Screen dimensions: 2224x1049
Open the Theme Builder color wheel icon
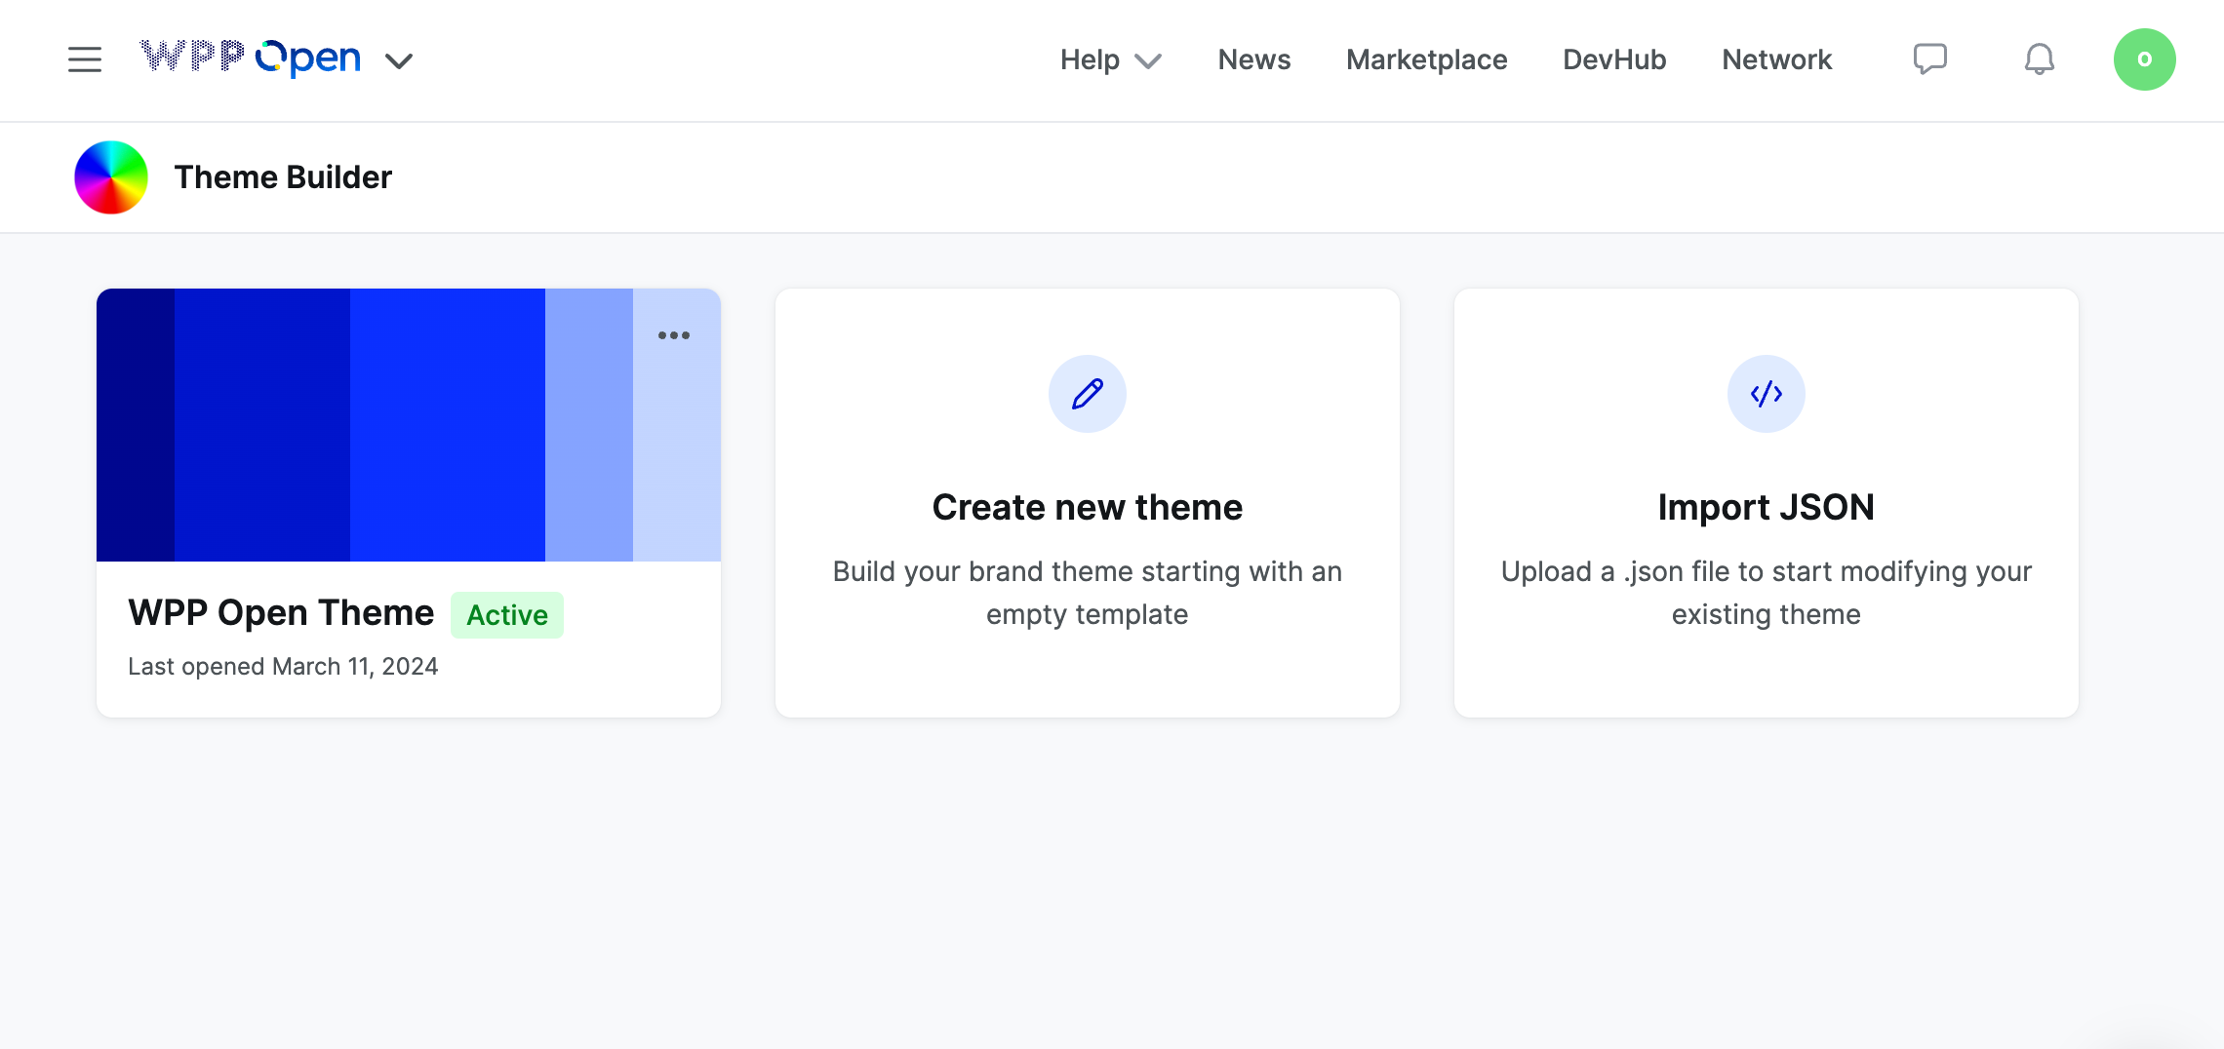[x=110, y=176]
